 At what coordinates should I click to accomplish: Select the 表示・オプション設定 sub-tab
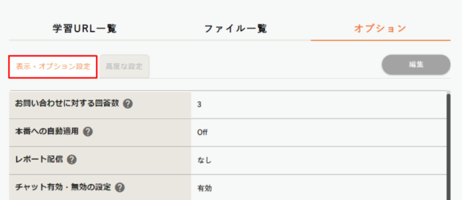coord(53,67)
